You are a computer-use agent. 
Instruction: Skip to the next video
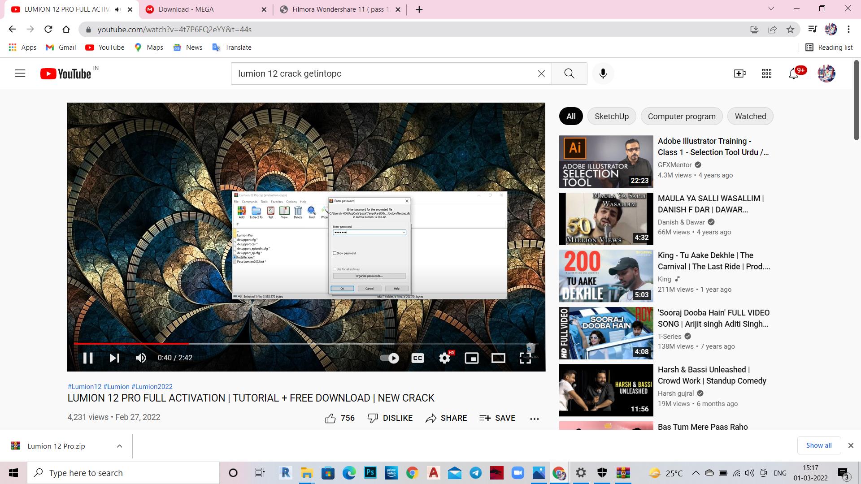[x=114, y=358]
